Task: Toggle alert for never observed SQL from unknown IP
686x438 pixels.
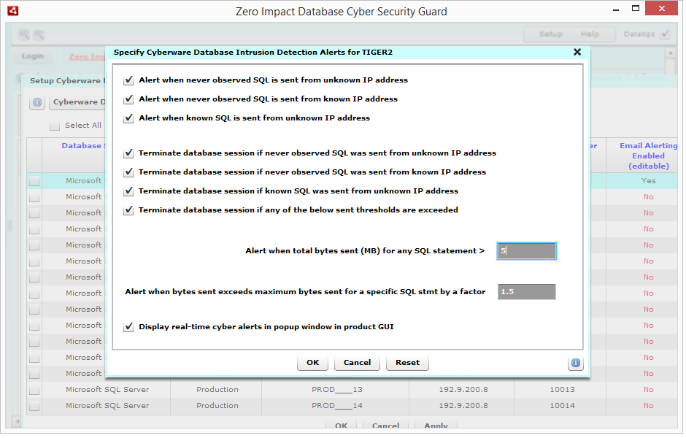Action: tap(129, 80)
